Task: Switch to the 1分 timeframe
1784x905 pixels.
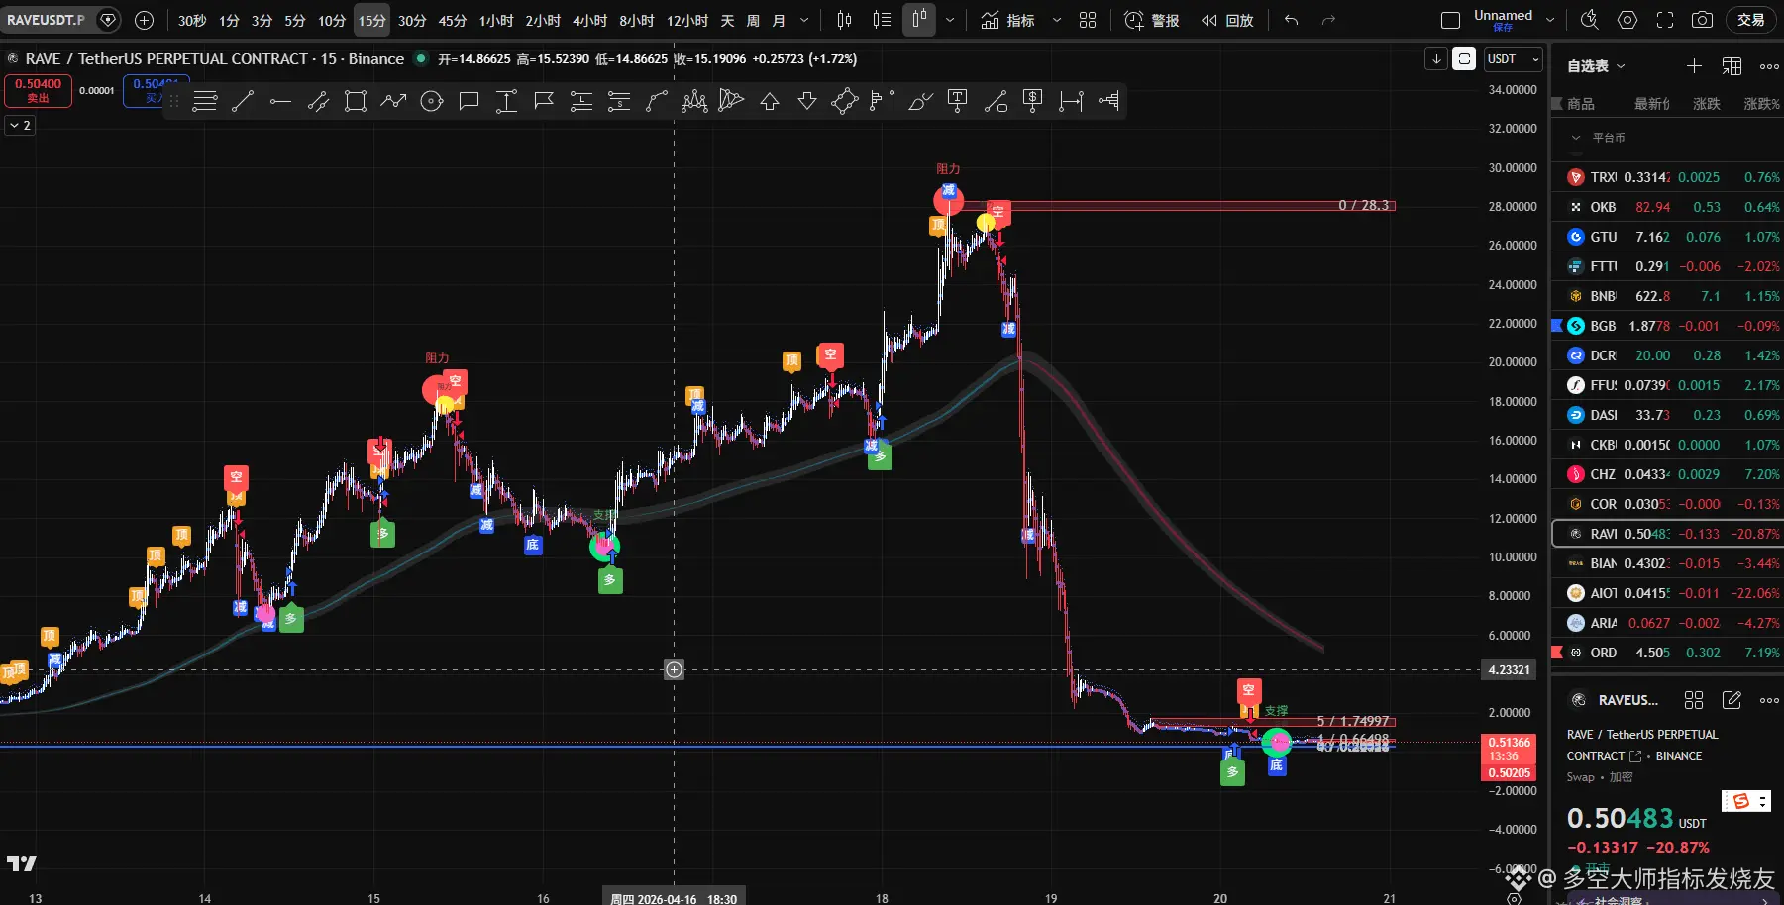Action: 229,20
